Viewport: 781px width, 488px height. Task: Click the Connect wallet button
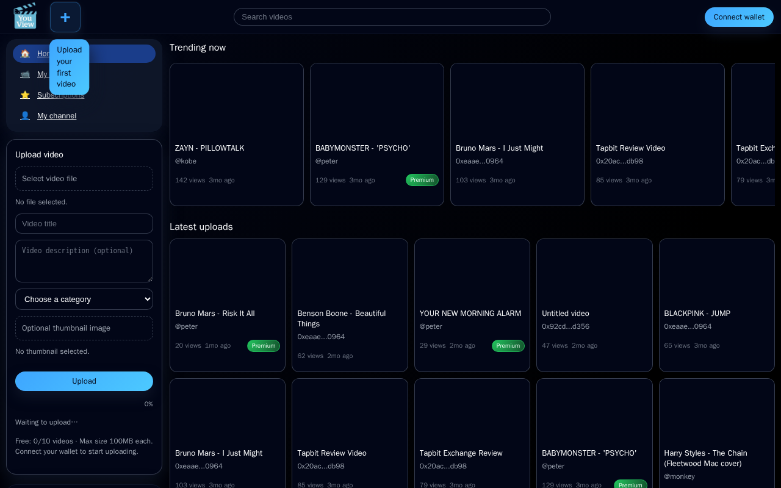click(x=739, y=17)
